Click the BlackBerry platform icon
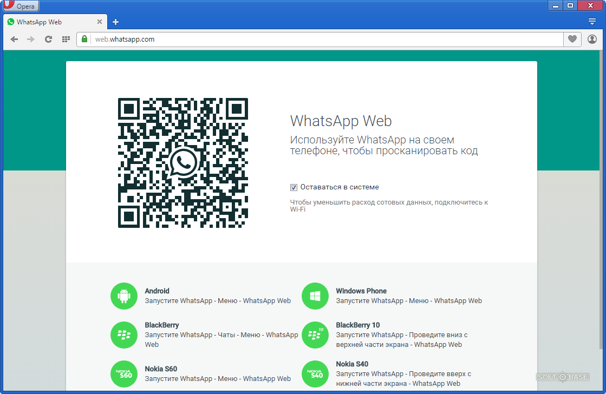Image resolution: width=606 pixels, height=394 pixels. click(x=124, y=335)
